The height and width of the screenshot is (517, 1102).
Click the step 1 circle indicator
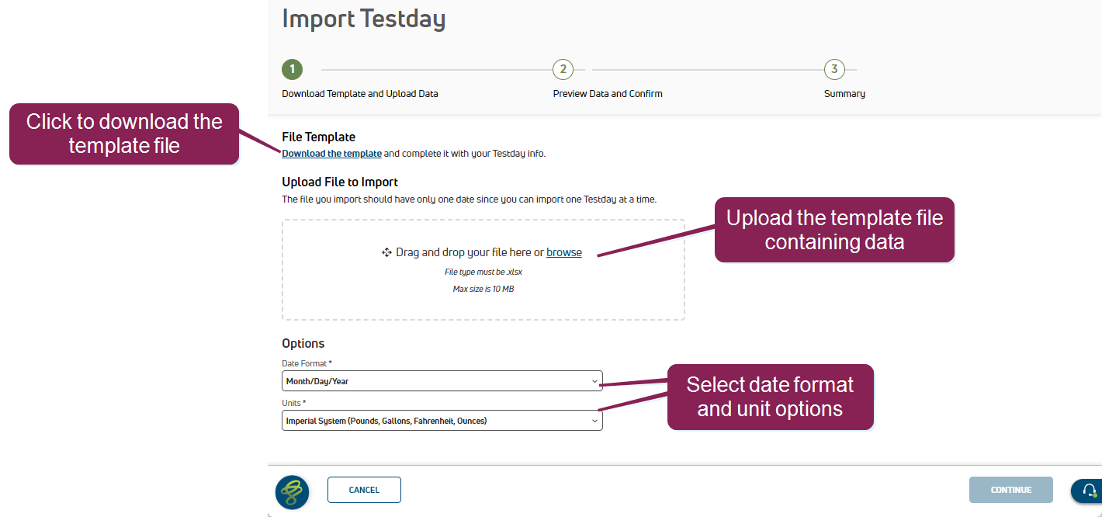click(292, 69)
